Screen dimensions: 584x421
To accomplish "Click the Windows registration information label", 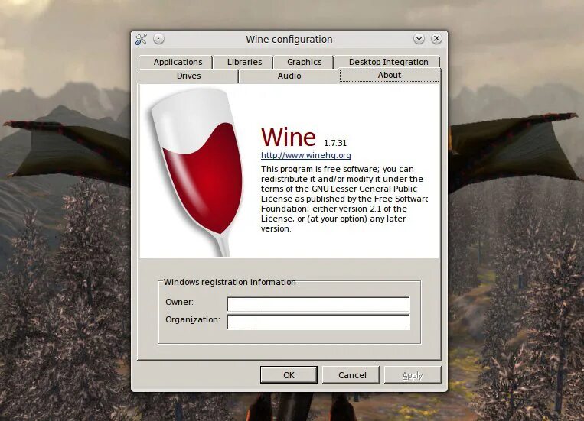I will [x=230, y=282].
